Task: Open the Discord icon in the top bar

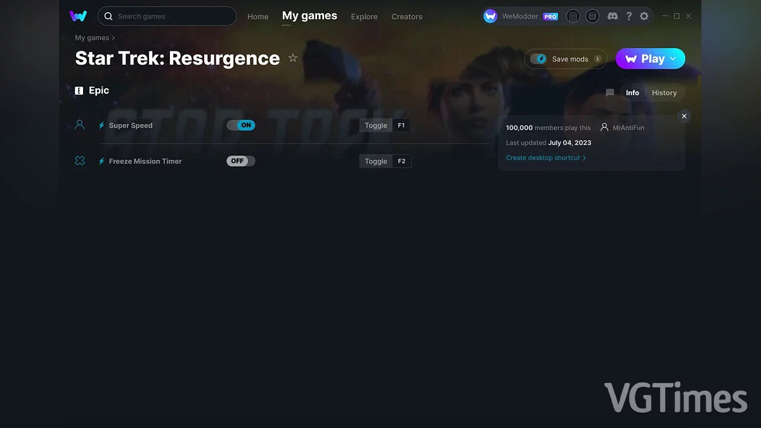Action: (613, 16)
